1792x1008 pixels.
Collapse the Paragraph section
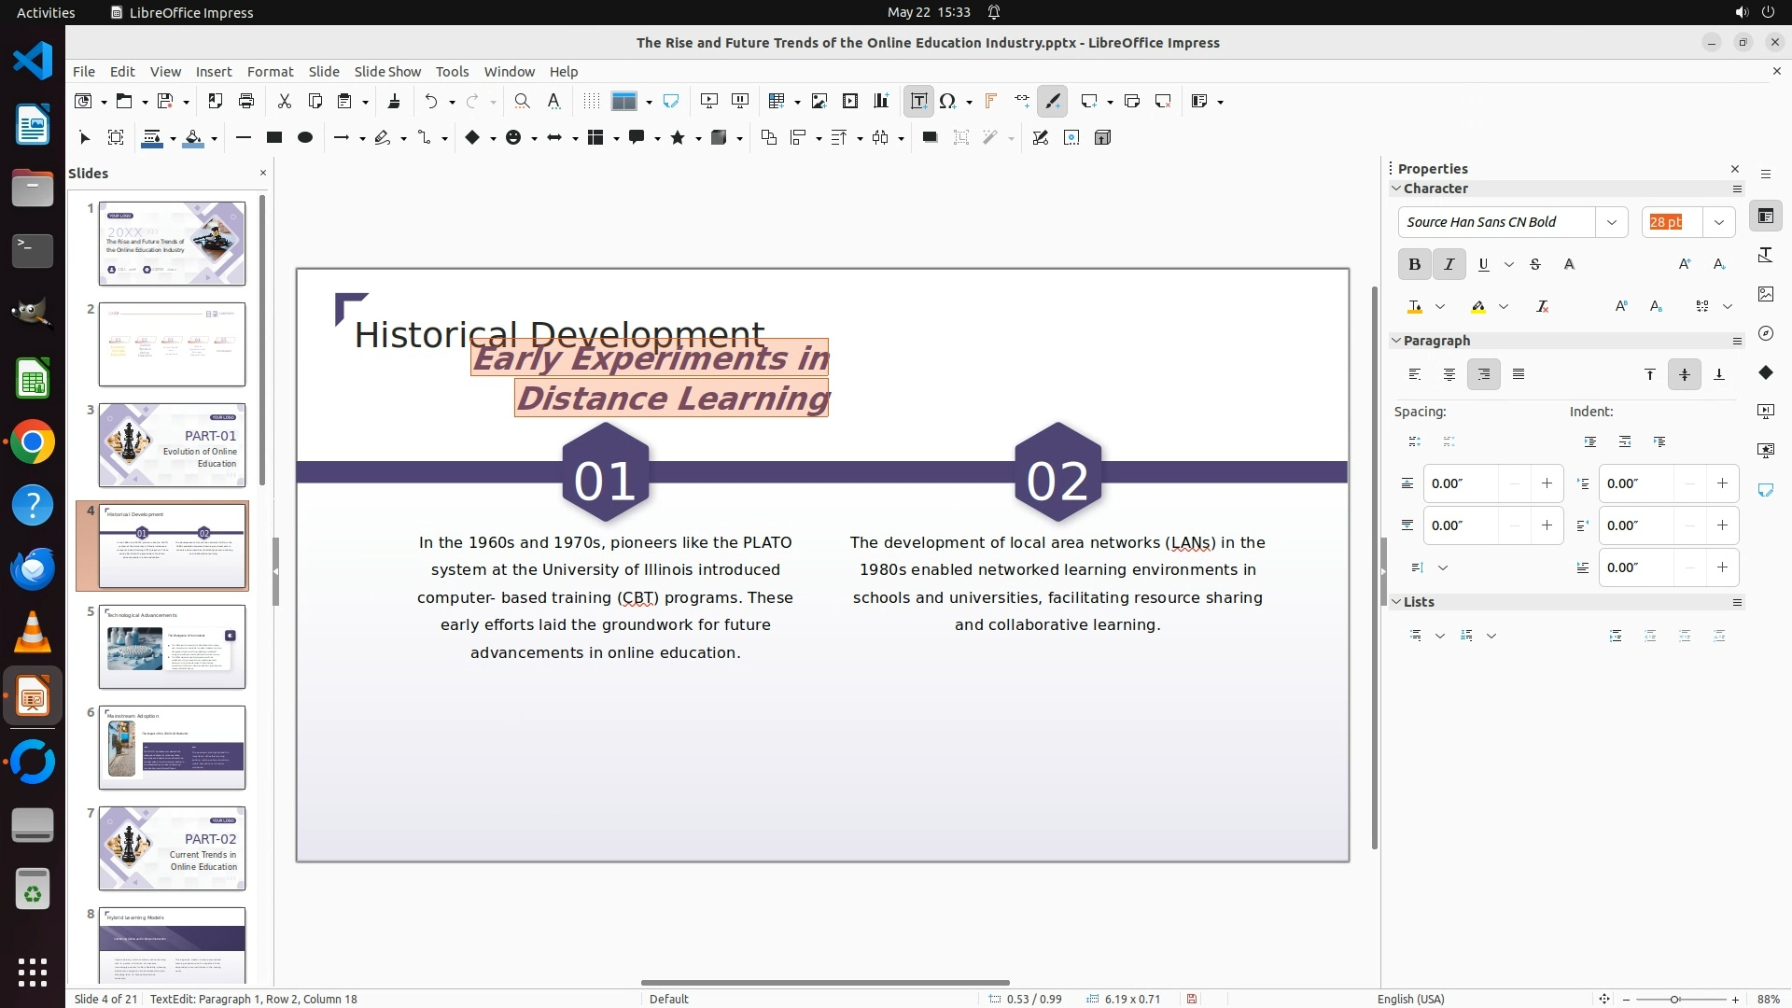pyautogui.click(x=1396, y=341)
